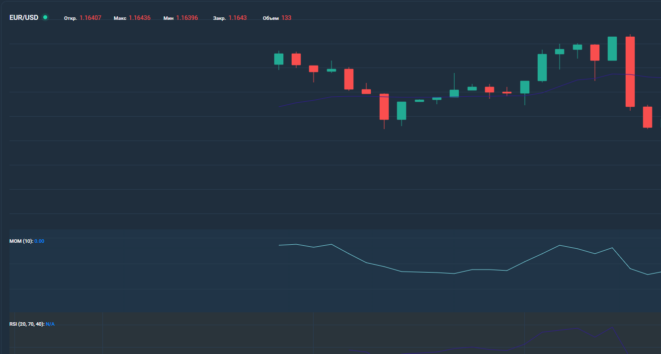Click the start of the MOM indicator line
Image resolution: width=661 pixels, height=354 pixels.
tap(280, 245)
